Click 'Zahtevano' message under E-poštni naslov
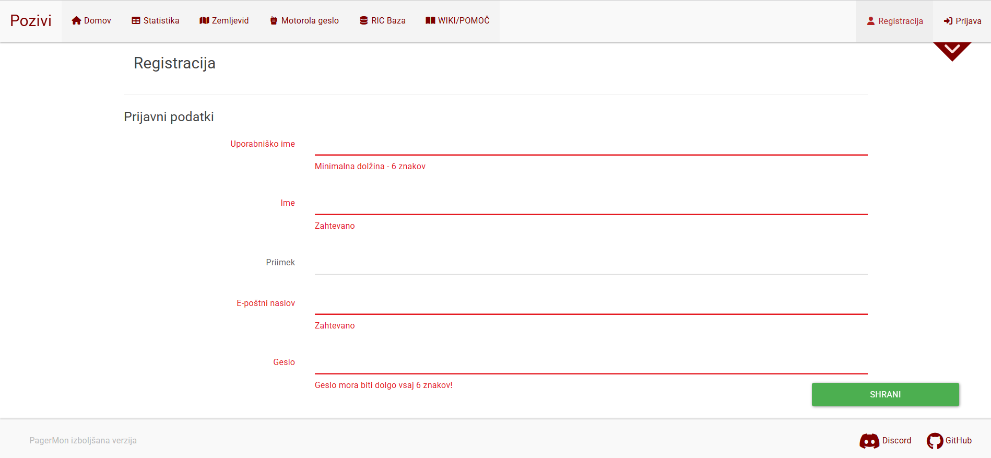The height and width of the screenshot is (458, 991). click(335, 325)
